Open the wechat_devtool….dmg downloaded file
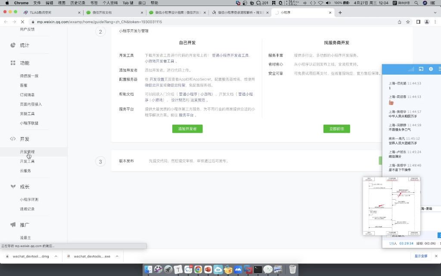 (31, 256)
